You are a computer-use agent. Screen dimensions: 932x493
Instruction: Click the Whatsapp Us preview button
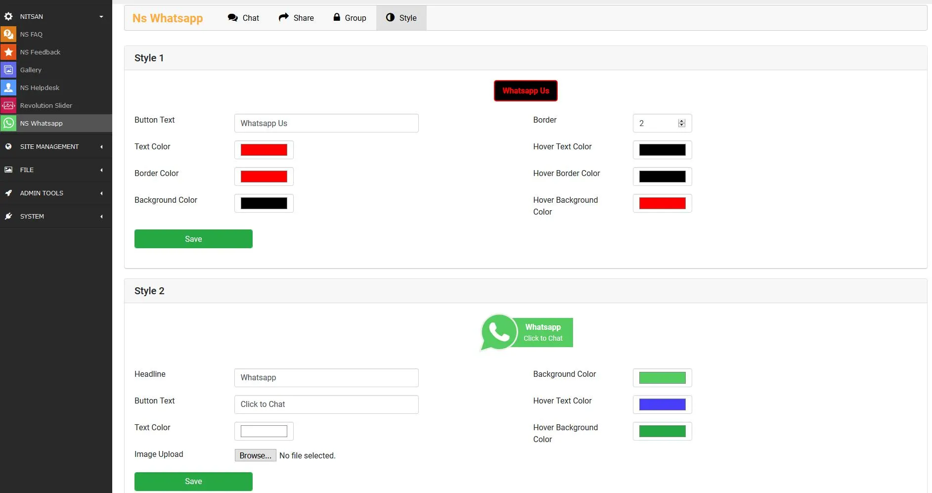526,90
